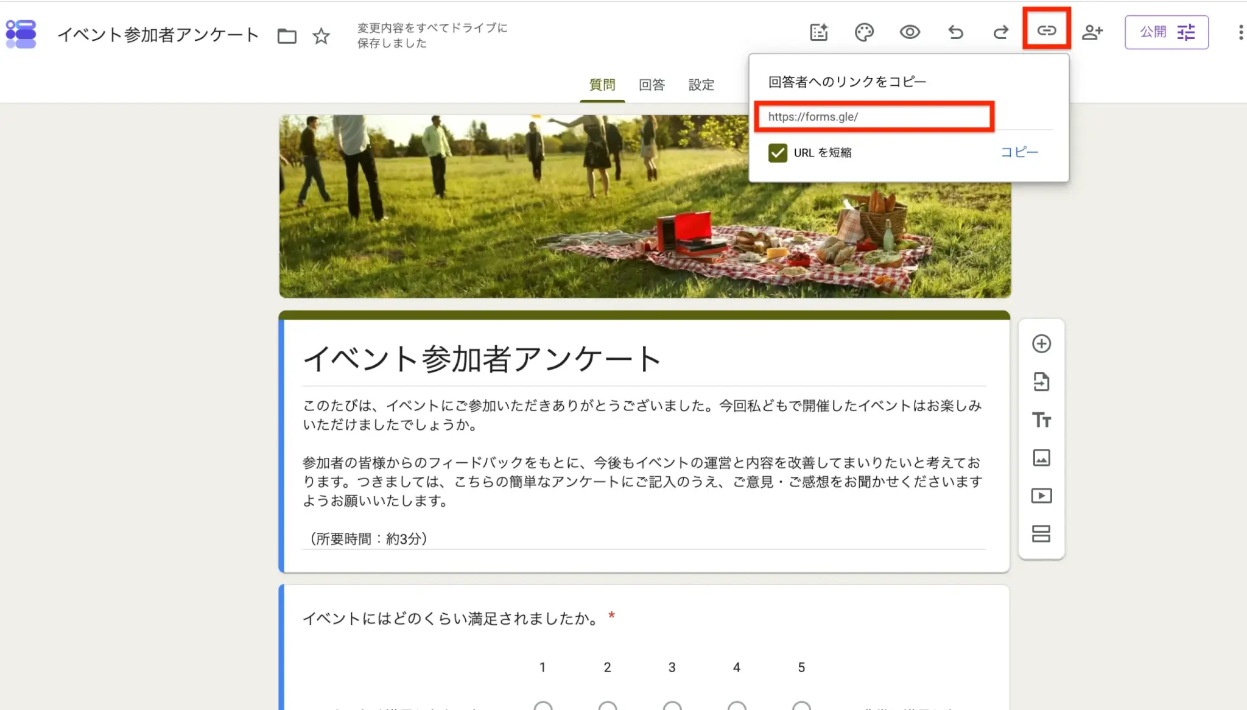Import questions from the side toolbar
This screenshot has width=1247, height=710.
1041,382
